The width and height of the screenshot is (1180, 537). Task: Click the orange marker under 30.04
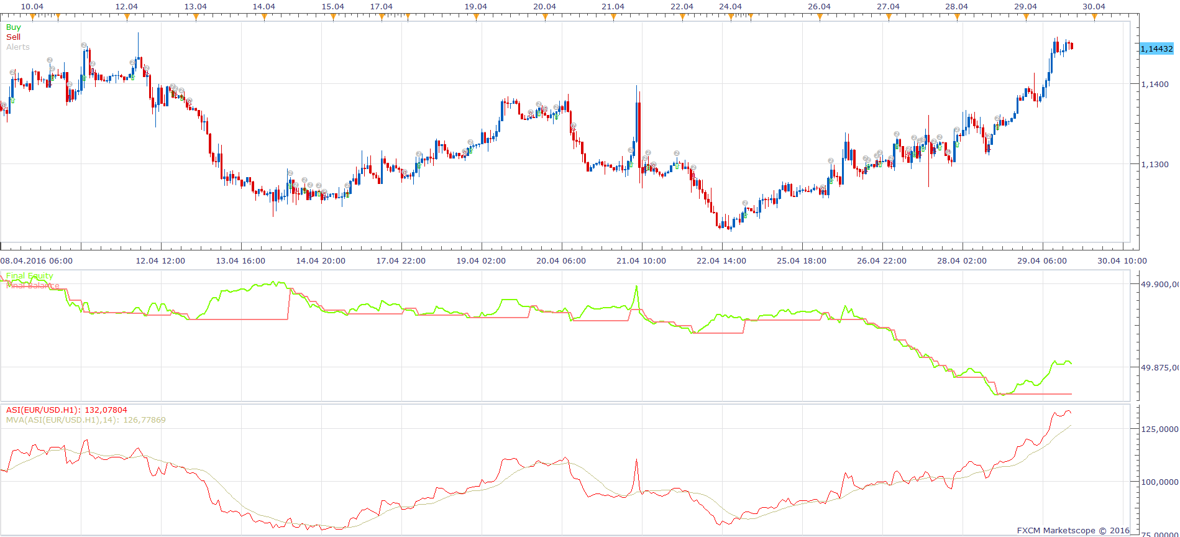coord(1094,17)
